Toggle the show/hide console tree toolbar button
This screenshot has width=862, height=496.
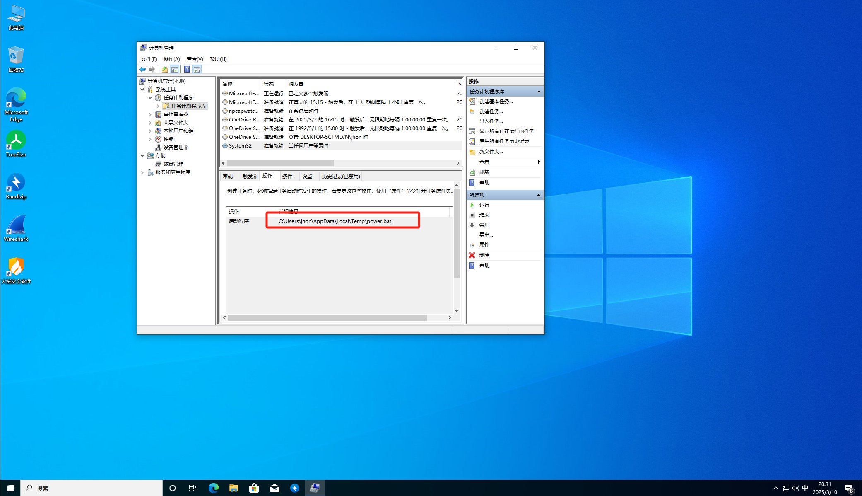click(175, 70)
